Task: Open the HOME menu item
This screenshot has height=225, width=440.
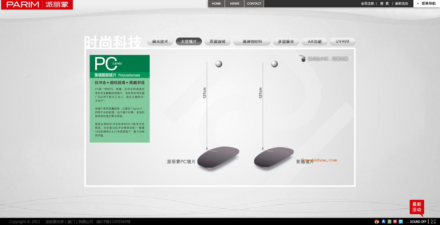Action: 216,4
